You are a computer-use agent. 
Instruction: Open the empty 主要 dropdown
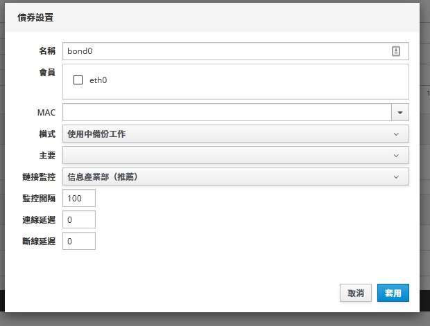tap(236, 155)
